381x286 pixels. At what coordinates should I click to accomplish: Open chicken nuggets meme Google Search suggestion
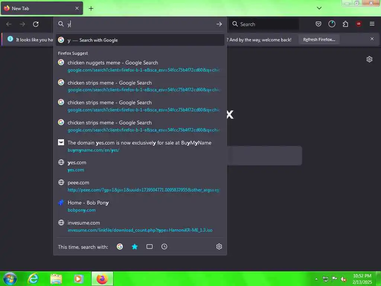coord(140,66)
